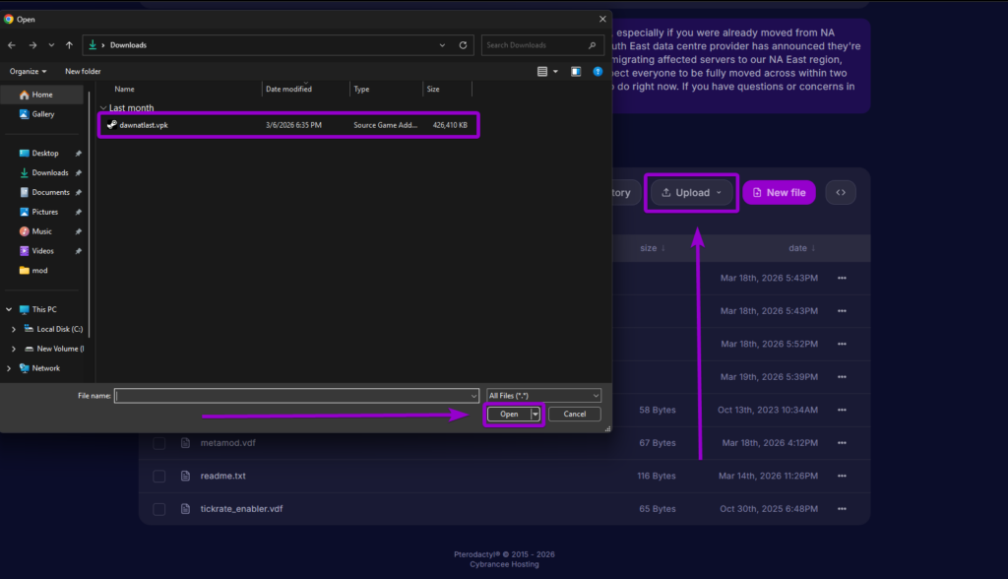Open the actions menu for readme.txt
Screen dimensions: 1008x579
[x=842, y=476]
